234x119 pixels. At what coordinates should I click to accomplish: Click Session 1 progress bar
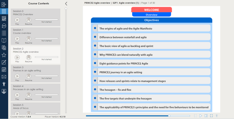point(47,38)
